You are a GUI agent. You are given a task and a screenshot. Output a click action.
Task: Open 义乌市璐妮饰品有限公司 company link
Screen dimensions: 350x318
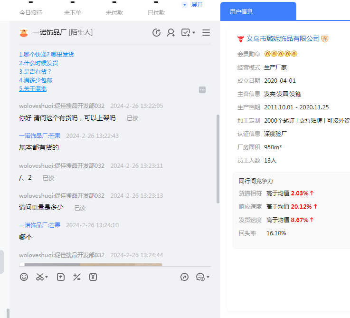[x=283, y=39]
